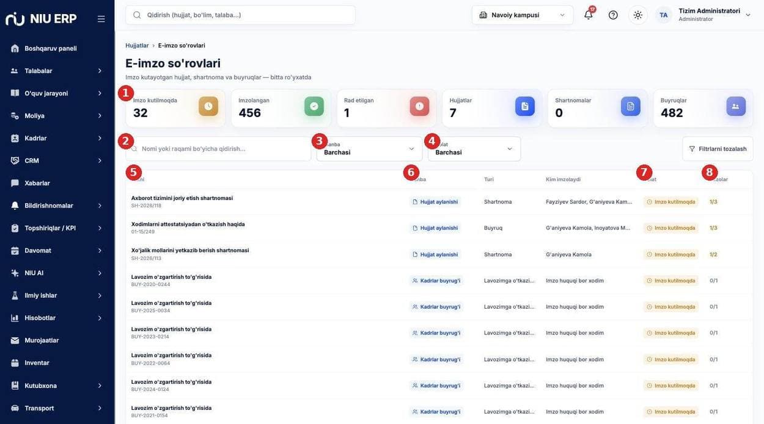The width and height of the screenshot is (764, 424).
Task: Open the notifications bell icon
Action: pos(588,15)
